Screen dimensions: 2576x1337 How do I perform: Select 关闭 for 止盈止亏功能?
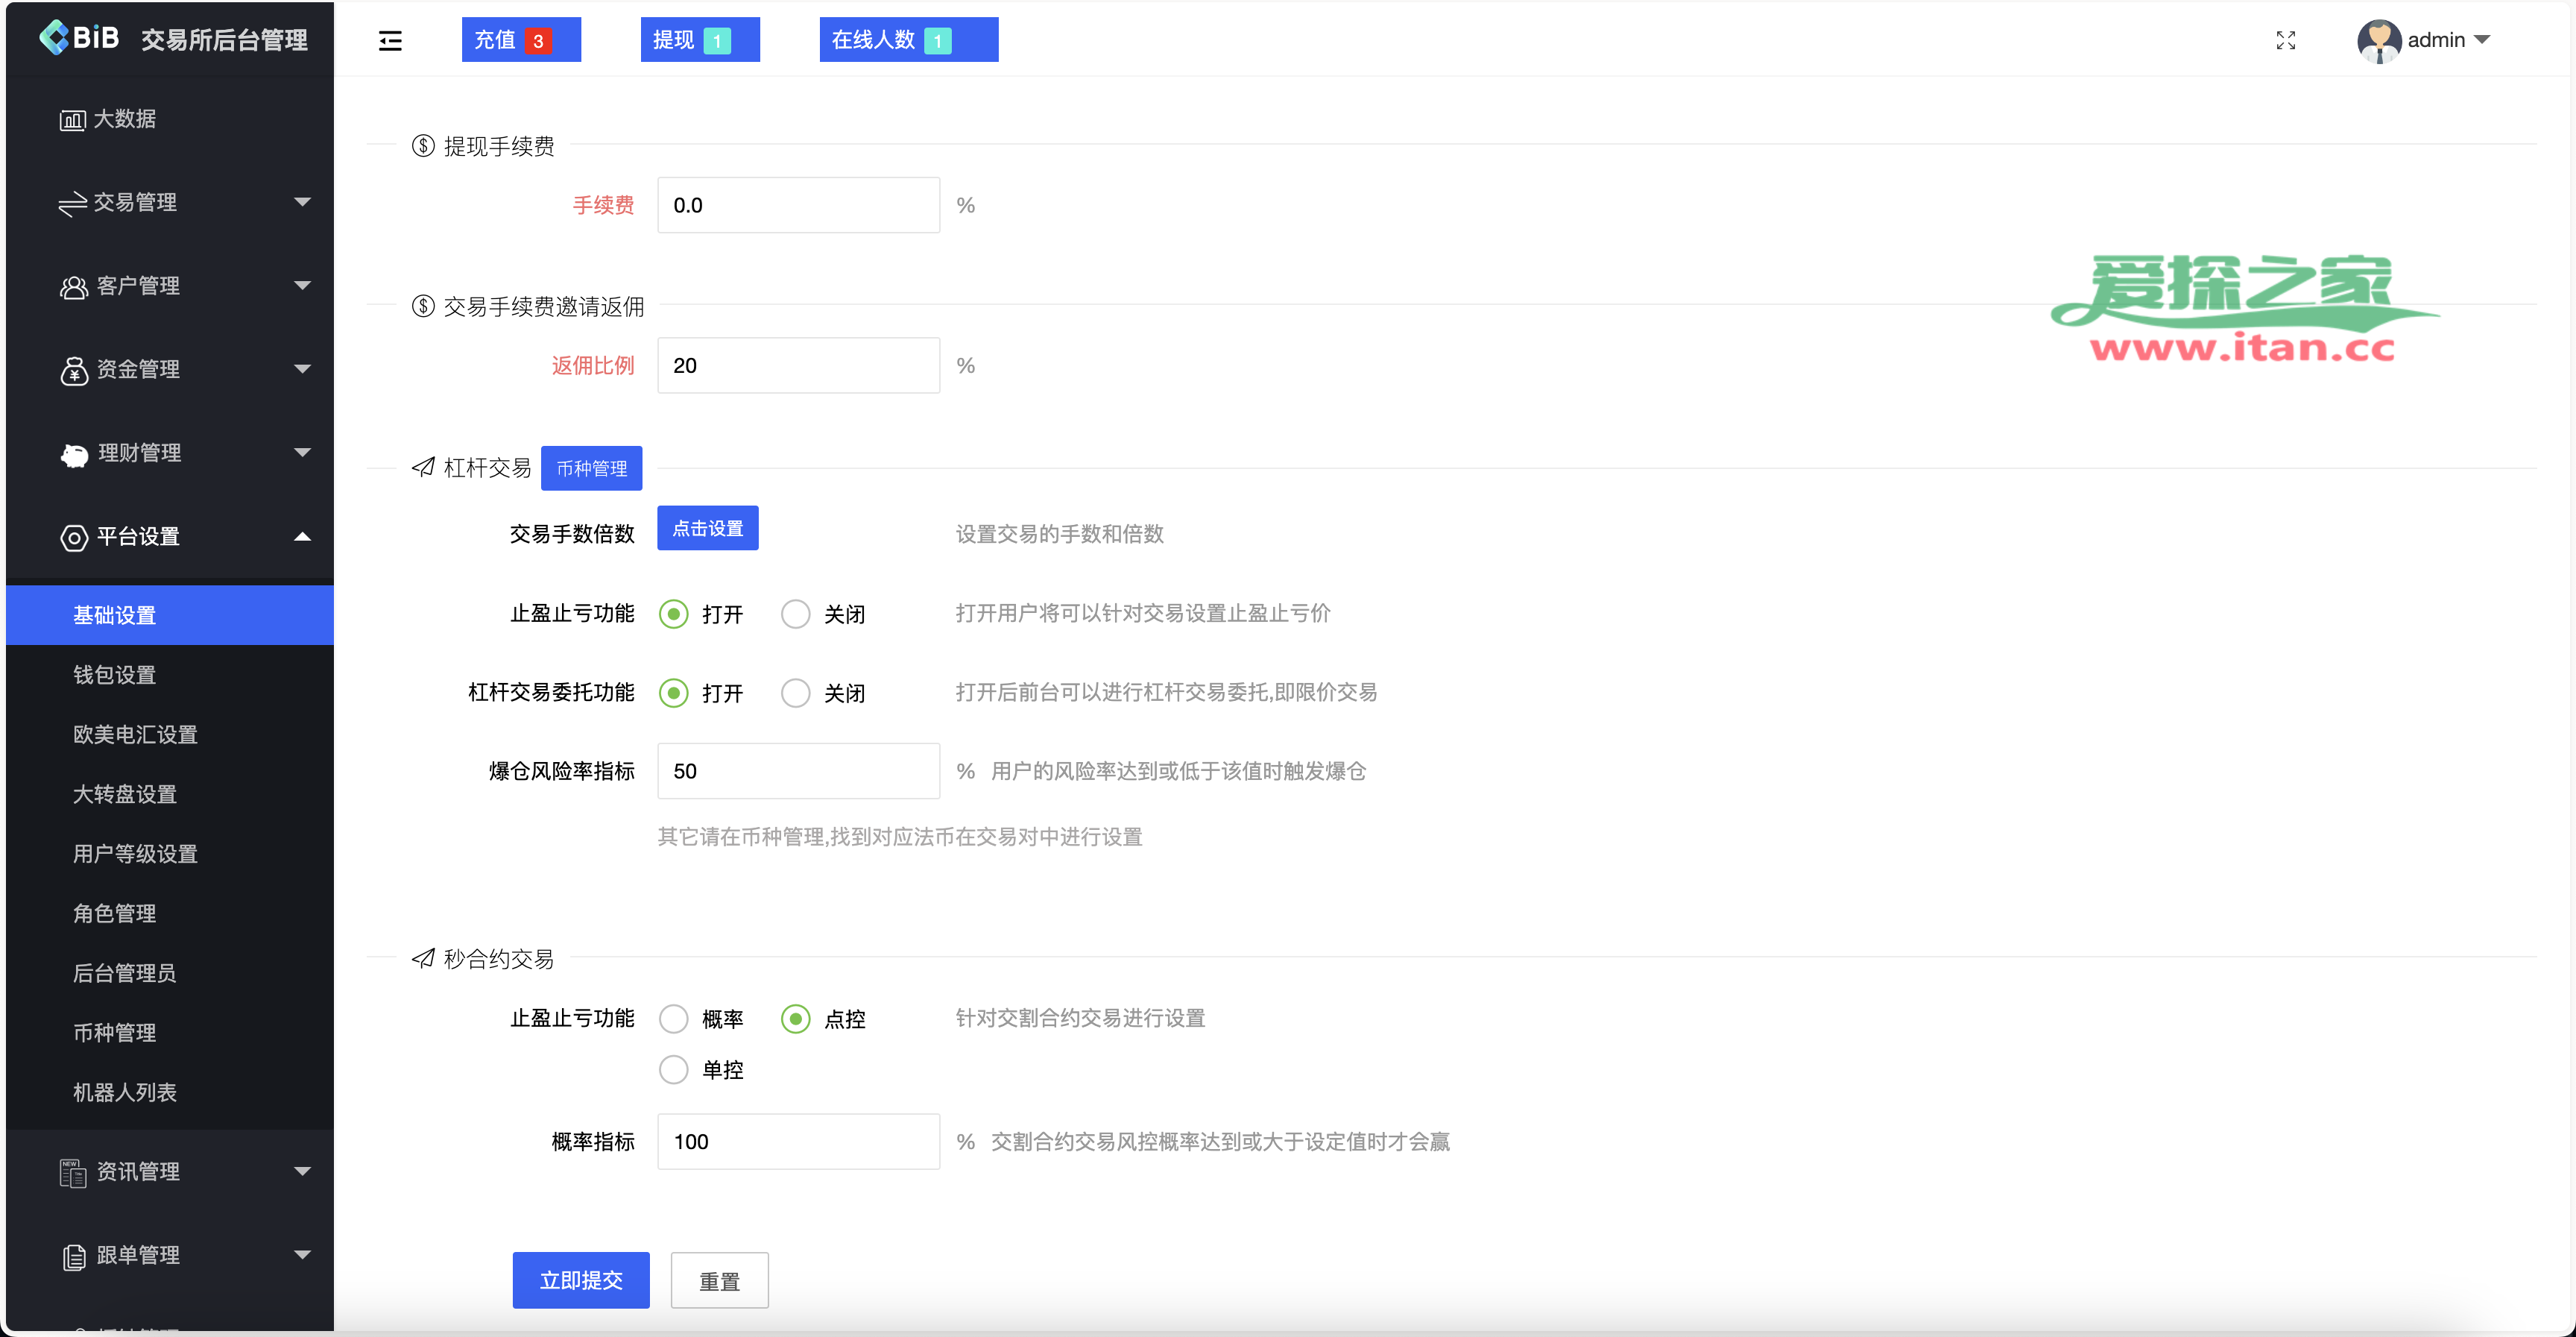[x=796, y=614]
